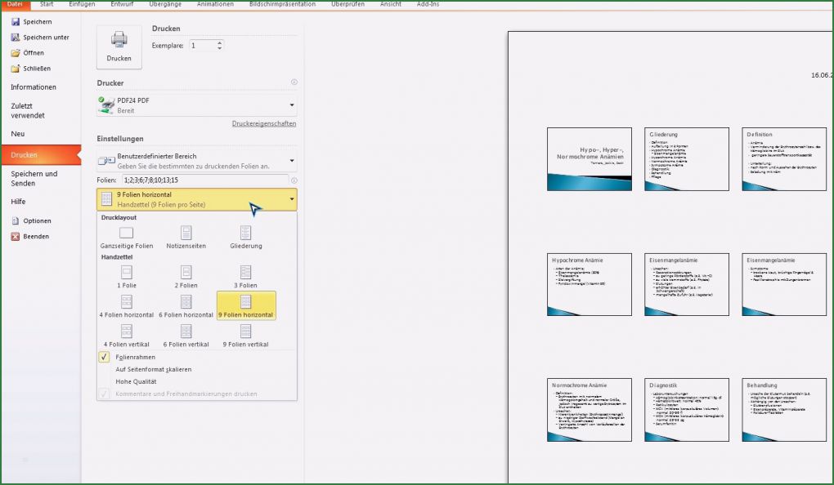834x485 pixels.
Task: Select the "9 Folien vertikal" handout icon
Action: tap(246, 331)
